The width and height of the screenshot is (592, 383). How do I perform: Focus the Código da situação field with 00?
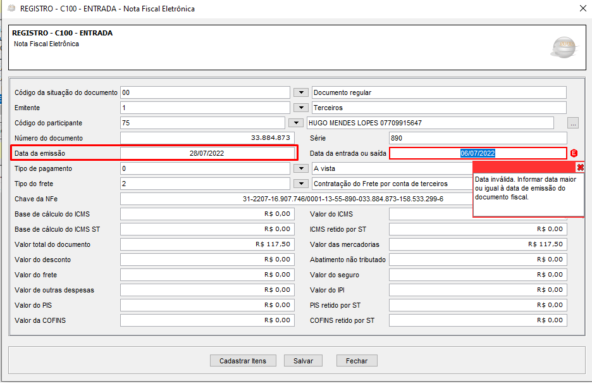pyautogui.click(x=205, y=92)
